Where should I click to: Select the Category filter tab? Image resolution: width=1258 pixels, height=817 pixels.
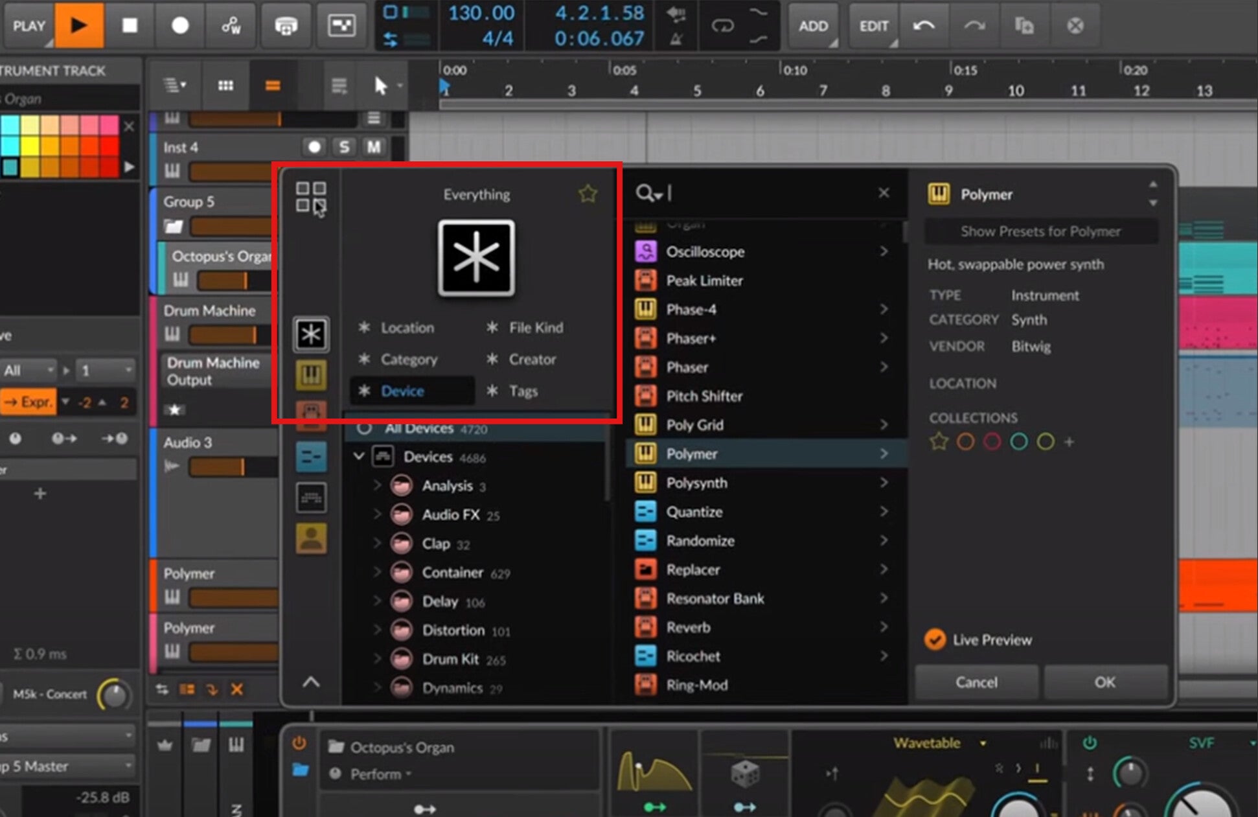pyautogui.click(x=408, y=359)
